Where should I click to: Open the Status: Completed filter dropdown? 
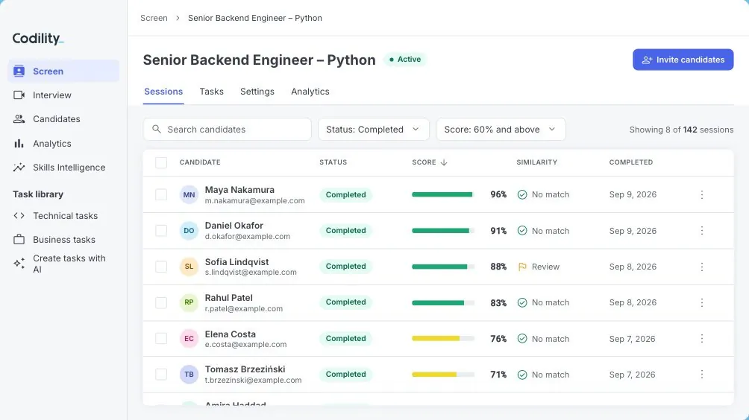[x=374, y=129]
